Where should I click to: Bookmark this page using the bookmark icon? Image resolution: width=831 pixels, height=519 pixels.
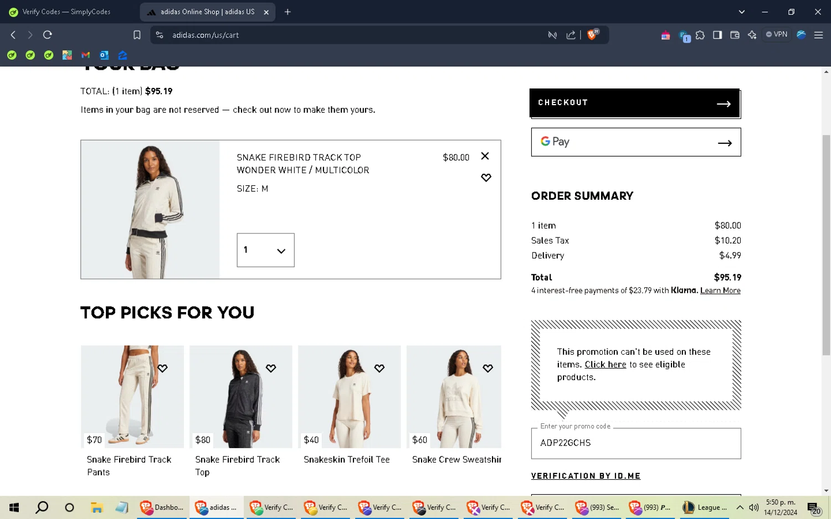[137, 35]
